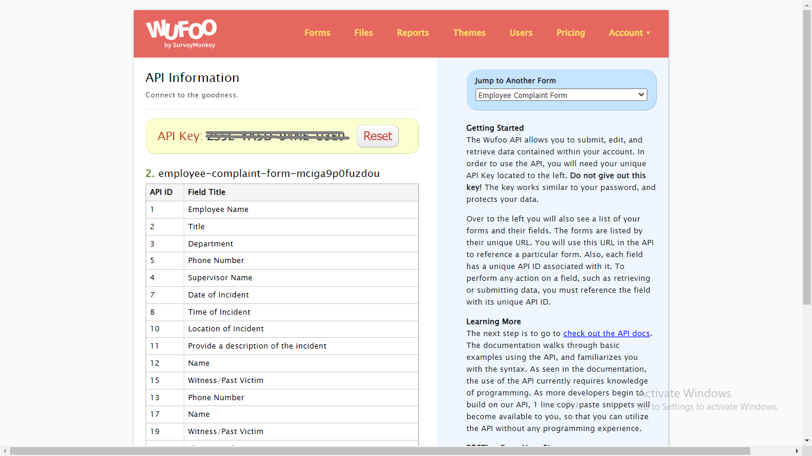812x456 pixels.
Task: Go to the Files tab
Action: coord(364,33)
